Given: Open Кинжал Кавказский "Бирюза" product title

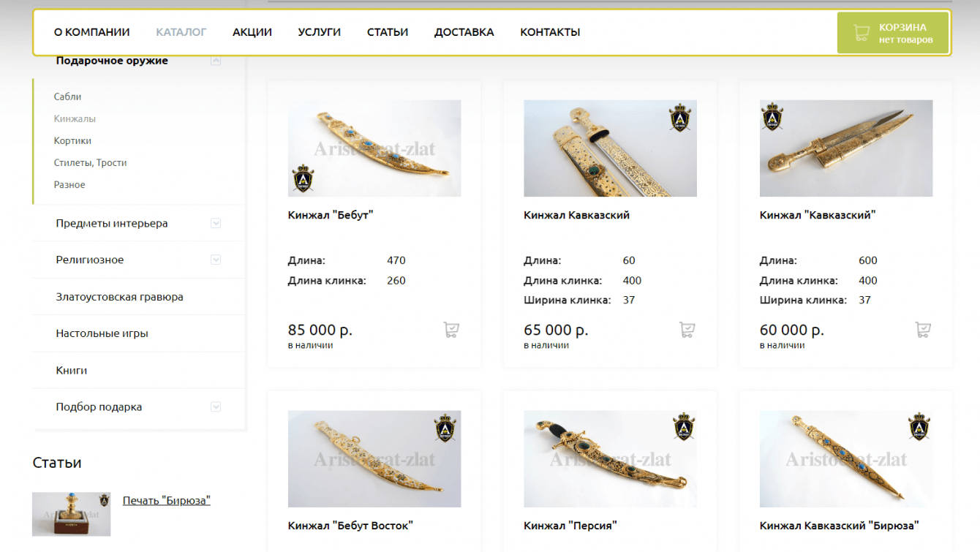Looking at the screenshot, I should coord(839,525).
